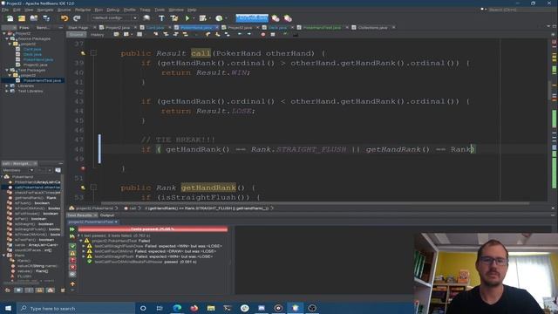This screenshot has height=314, width=558.
Task: Click the red X error filter icon
Action: (72, 267)
